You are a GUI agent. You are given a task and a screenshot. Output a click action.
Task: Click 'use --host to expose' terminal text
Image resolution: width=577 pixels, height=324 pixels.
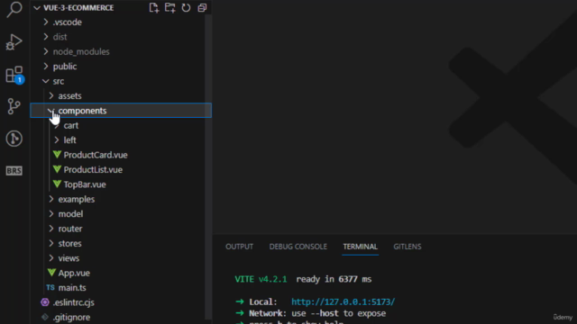pyautogui.click(x=339, y=313)
